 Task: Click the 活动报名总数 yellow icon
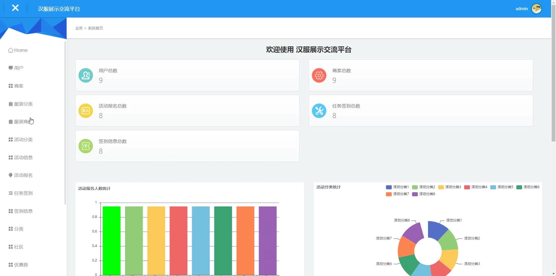(86, 111)
